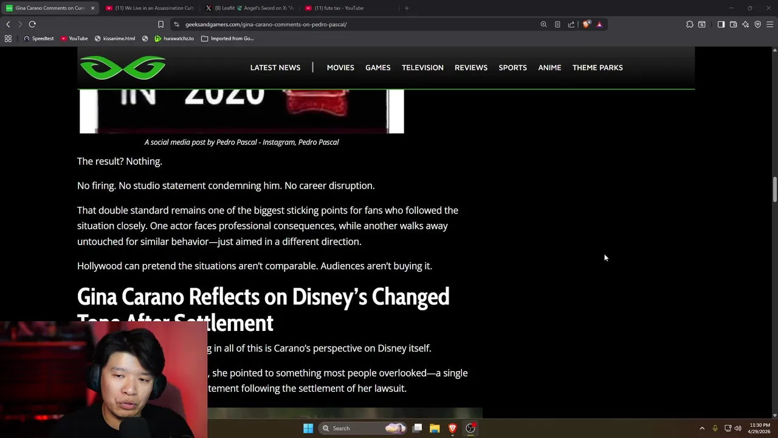
Task: Open SPORTS in site navigation
Action: (x=513, y=68)
